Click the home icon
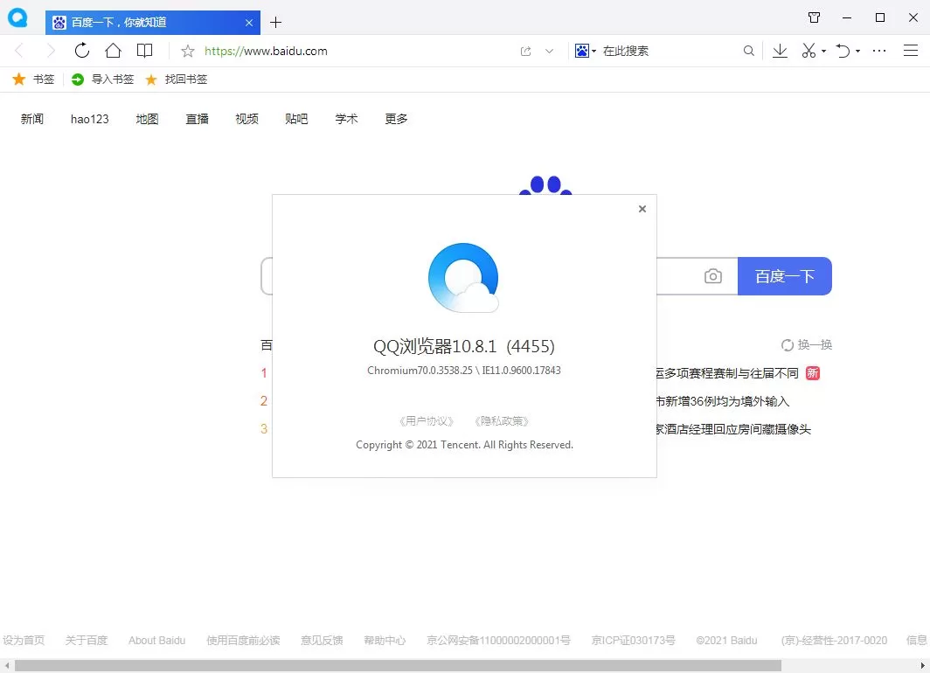 (x=114, y=51)
